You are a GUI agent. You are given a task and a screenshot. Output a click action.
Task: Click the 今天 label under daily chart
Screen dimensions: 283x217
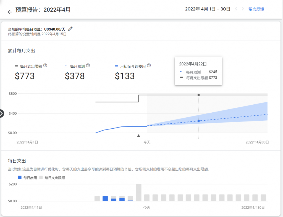coord(147,207)
